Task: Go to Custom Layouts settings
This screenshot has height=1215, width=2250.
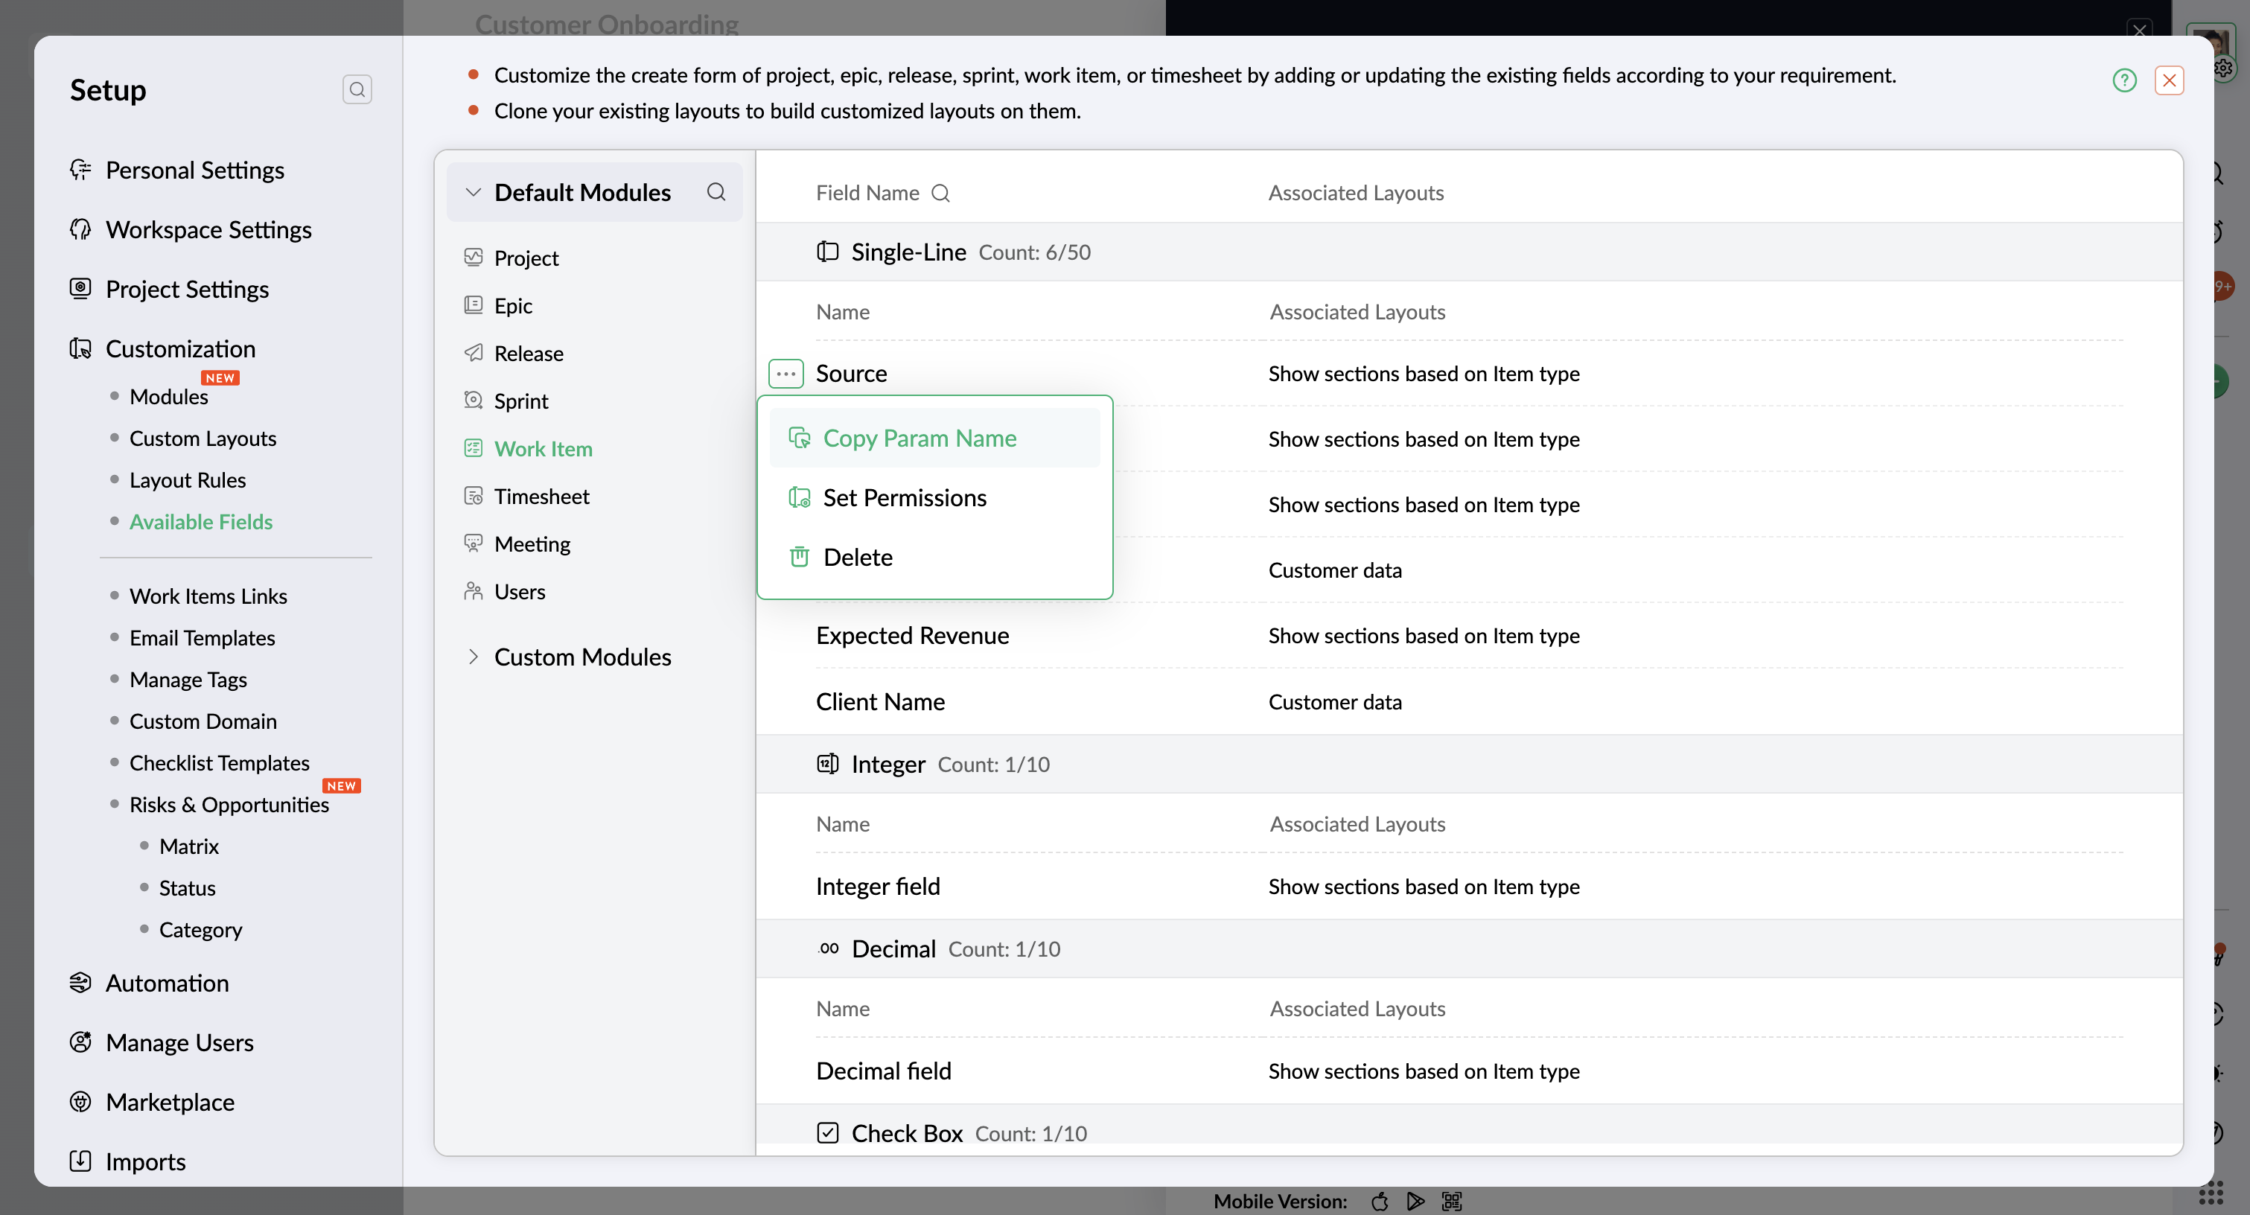Action: tap(203, 439)
